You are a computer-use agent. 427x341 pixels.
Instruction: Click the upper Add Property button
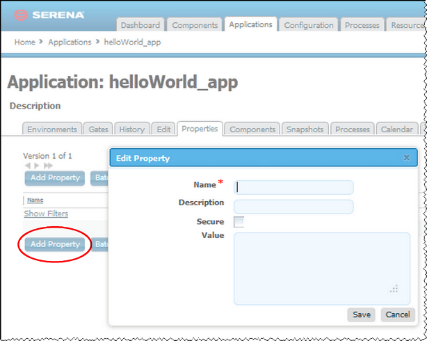tap(55, 178)
